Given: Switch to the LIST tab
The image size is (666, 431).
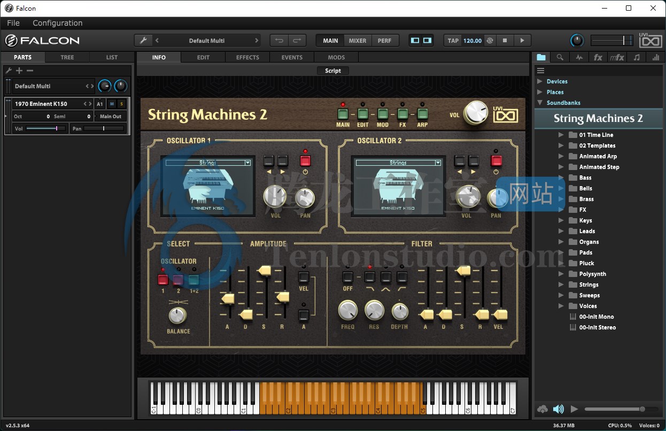Looking at the screenshot, I should (112, 57).
